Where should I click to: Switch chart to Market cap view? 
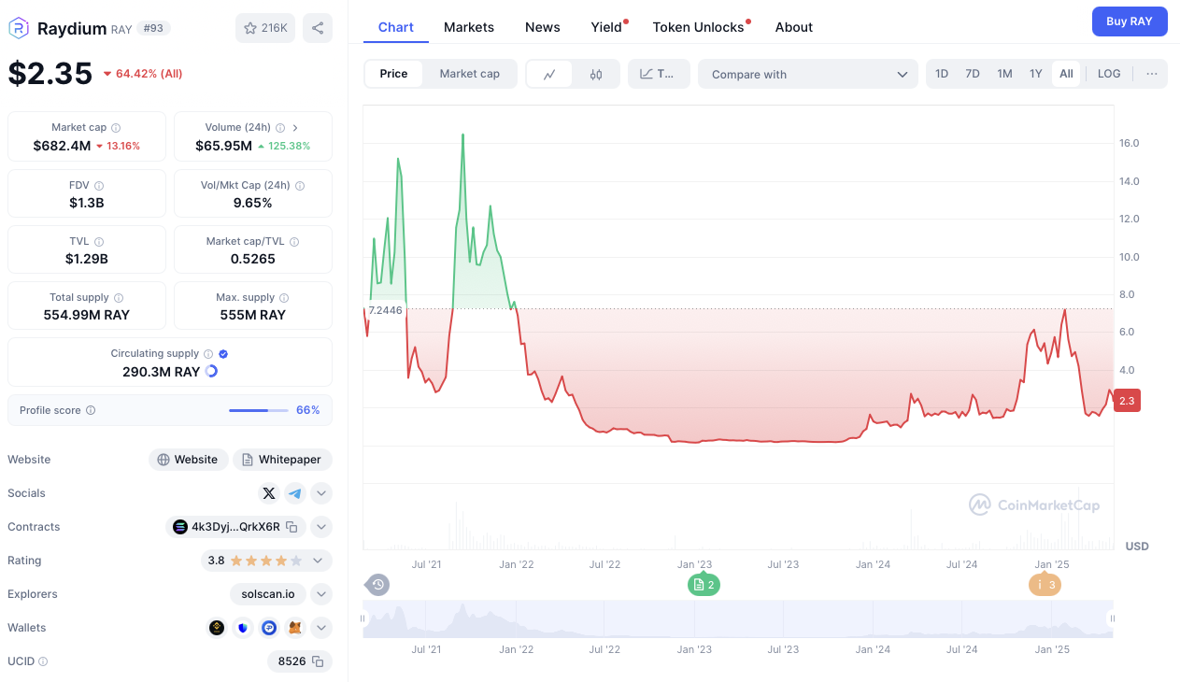[x=470, y=74]
